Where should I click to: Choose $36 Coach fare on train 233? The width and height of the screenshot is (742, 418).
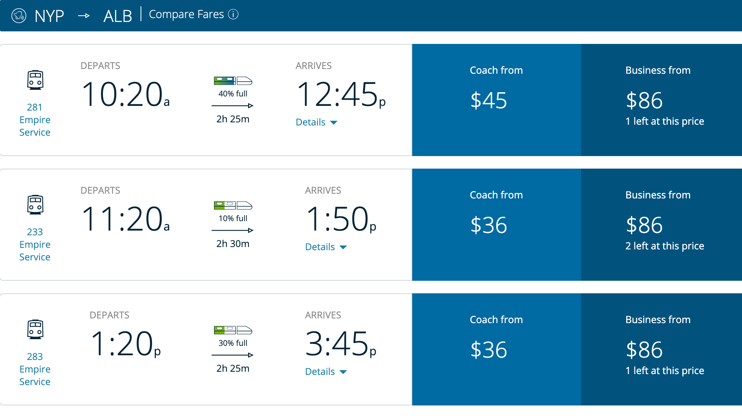point(496,225)
